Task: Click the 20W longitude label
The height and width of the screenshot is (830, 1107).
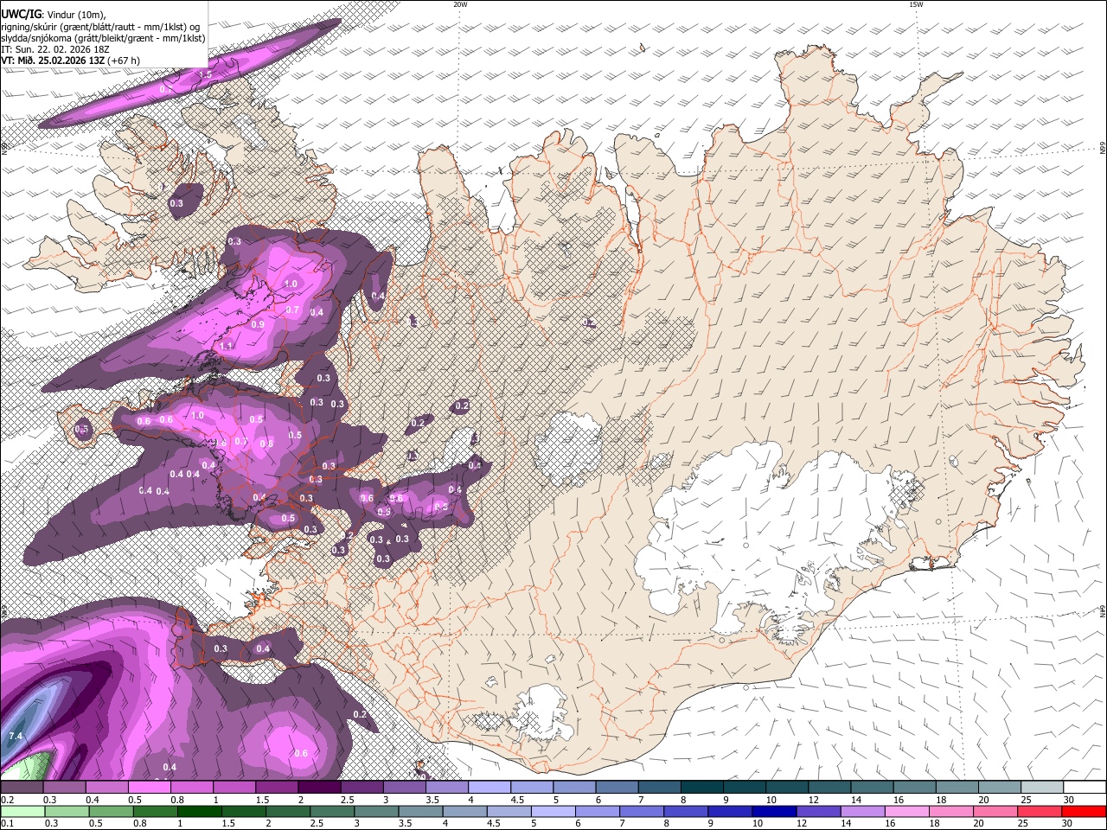Action: click(x=460, y=4)
